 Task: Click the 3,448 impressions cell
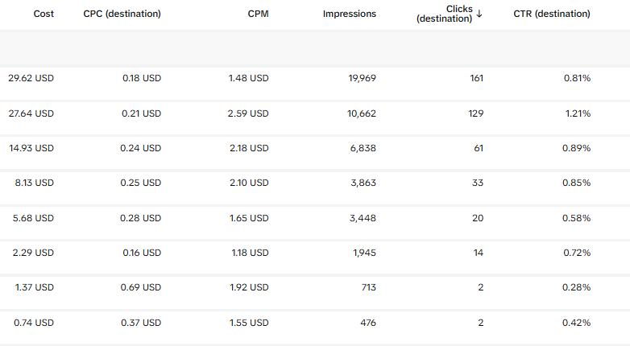(x=363, y=218)
